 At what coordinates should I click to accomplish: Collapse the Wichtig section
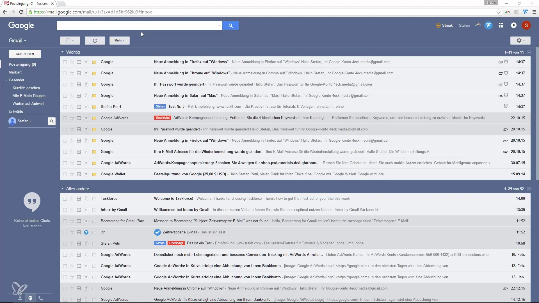[62, 52]
